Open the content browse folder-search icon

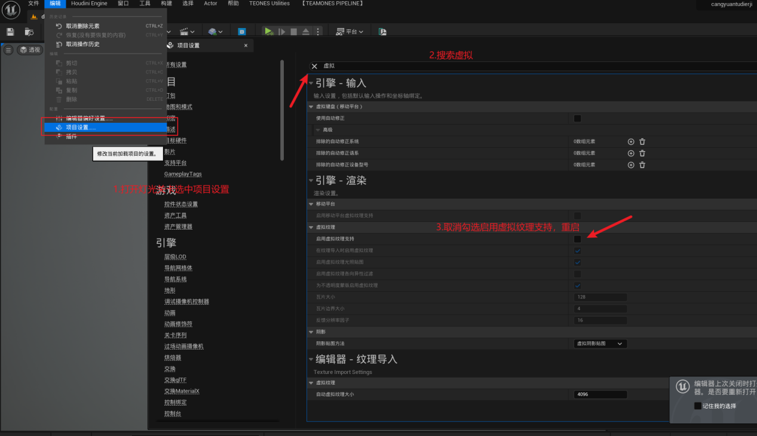click(29, 32)
